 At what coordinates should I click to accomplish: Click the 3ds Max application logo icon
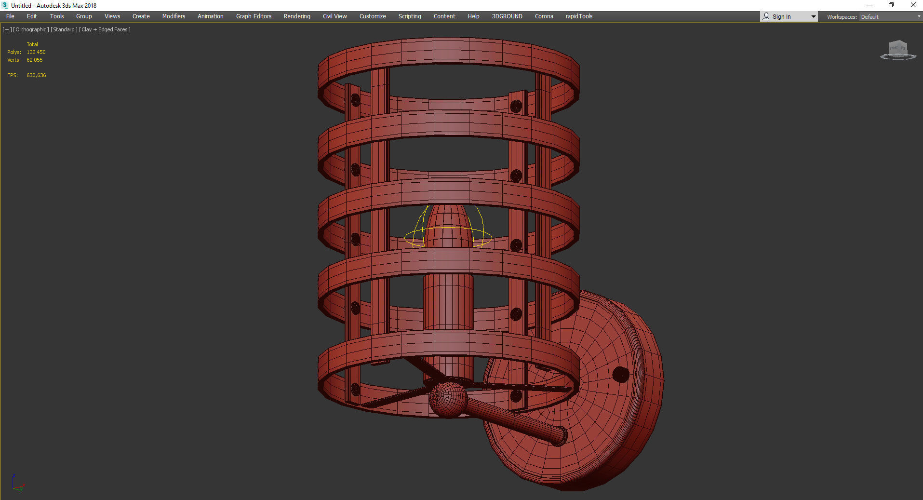(x=5, y=5)
